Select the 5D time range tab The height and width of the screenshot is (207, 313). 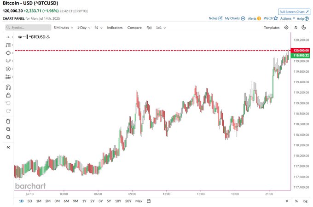click(x=30, y=201)
